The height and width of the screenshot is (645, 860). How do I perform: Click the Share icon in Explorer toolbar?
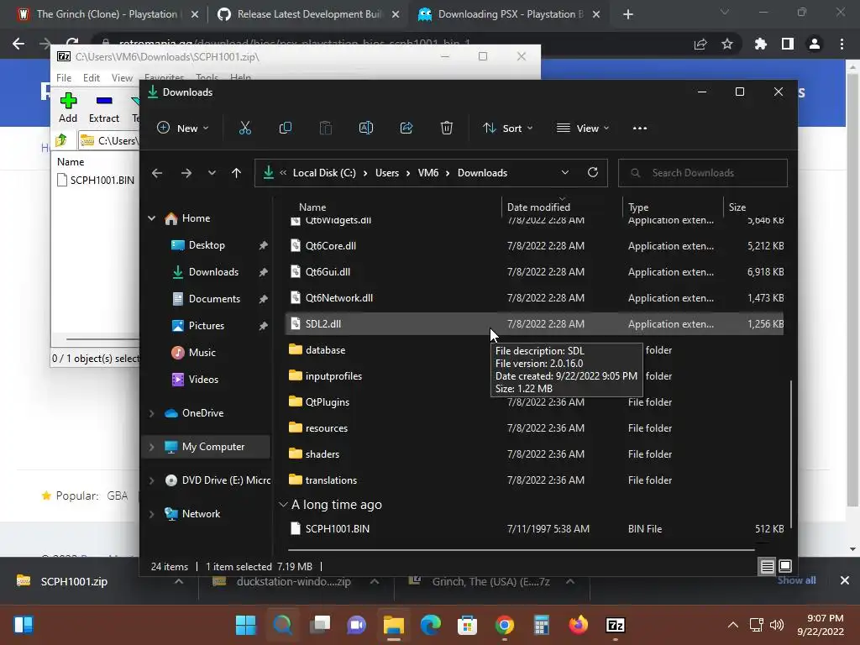pyautogui.click(x=406, y=128)
